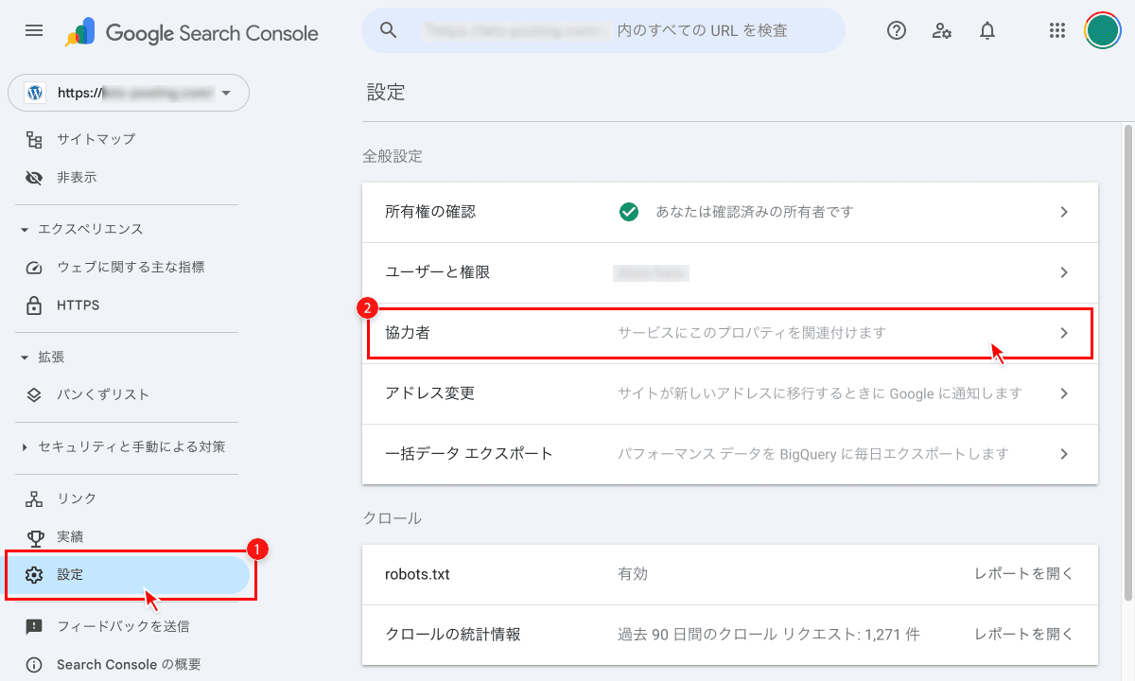Image resolution: width=1135 pixels, height=681 pixels.
Task: Open robots.txt レポートを開く link
Action: point(1023,574)
